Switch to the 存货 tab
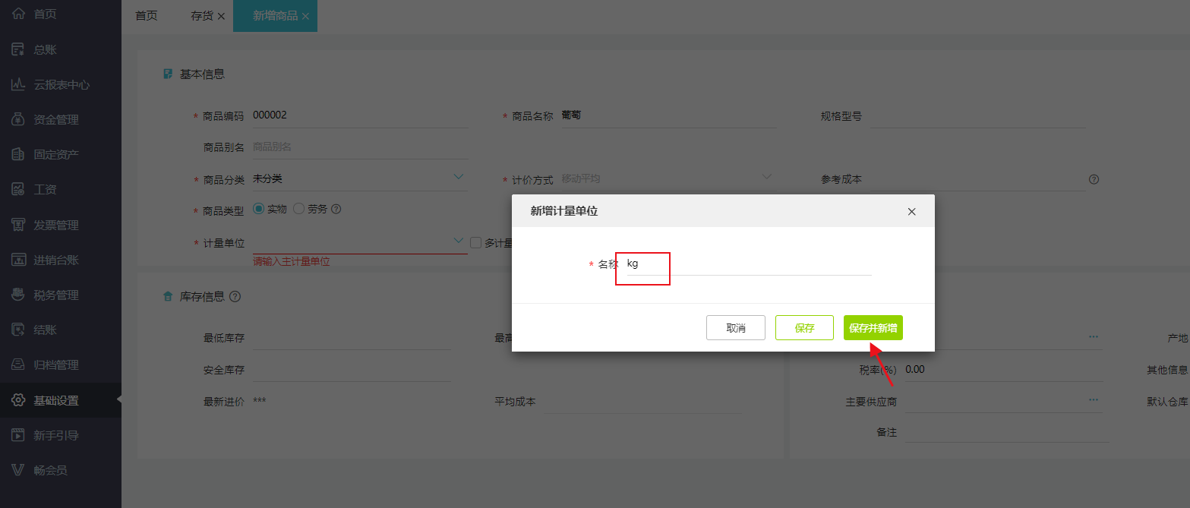The image size is (1190, 508). [202, 16]
